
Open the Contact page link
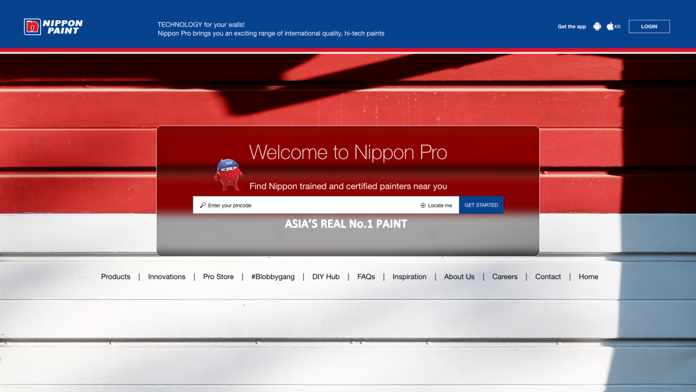(x=548, y=277)
